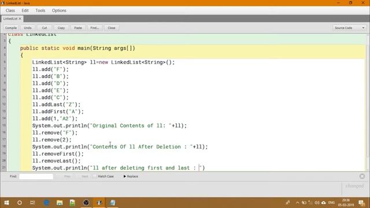The height and width of the screenshot is (208, 370).
Task: Click the Cut button
Action: click(45, 28)
